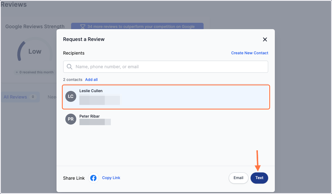This screenshot has width=332, height=194.
Task: Click the trophy icon in the Google banner
Action: [x=82, y=27]
